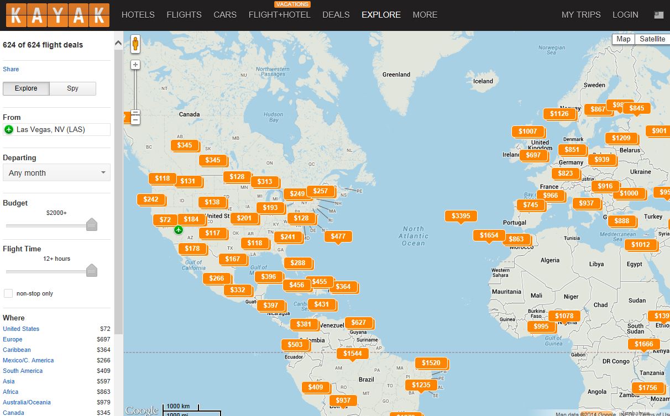The width and height of the screenshot is (670, 416).
Task: Select the $1520 price marker in Brazil
Action: [431, 363]
